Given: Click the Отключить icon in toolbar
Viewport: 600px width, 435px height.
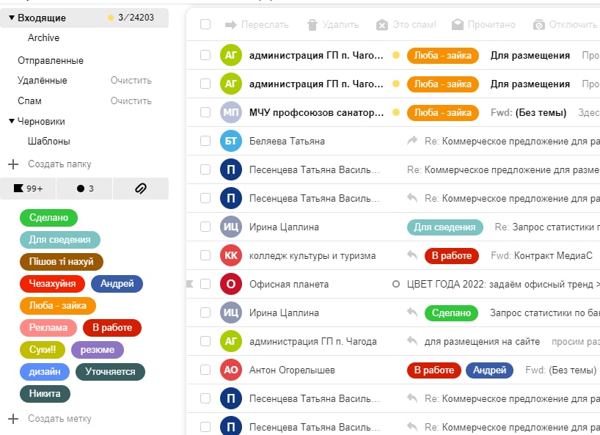Looking at the screenshot, I should point(539,25).
